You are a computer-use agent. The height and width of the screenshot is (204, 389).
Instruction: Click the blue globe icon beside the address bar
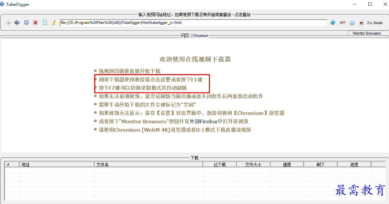[x=332, y=22]
